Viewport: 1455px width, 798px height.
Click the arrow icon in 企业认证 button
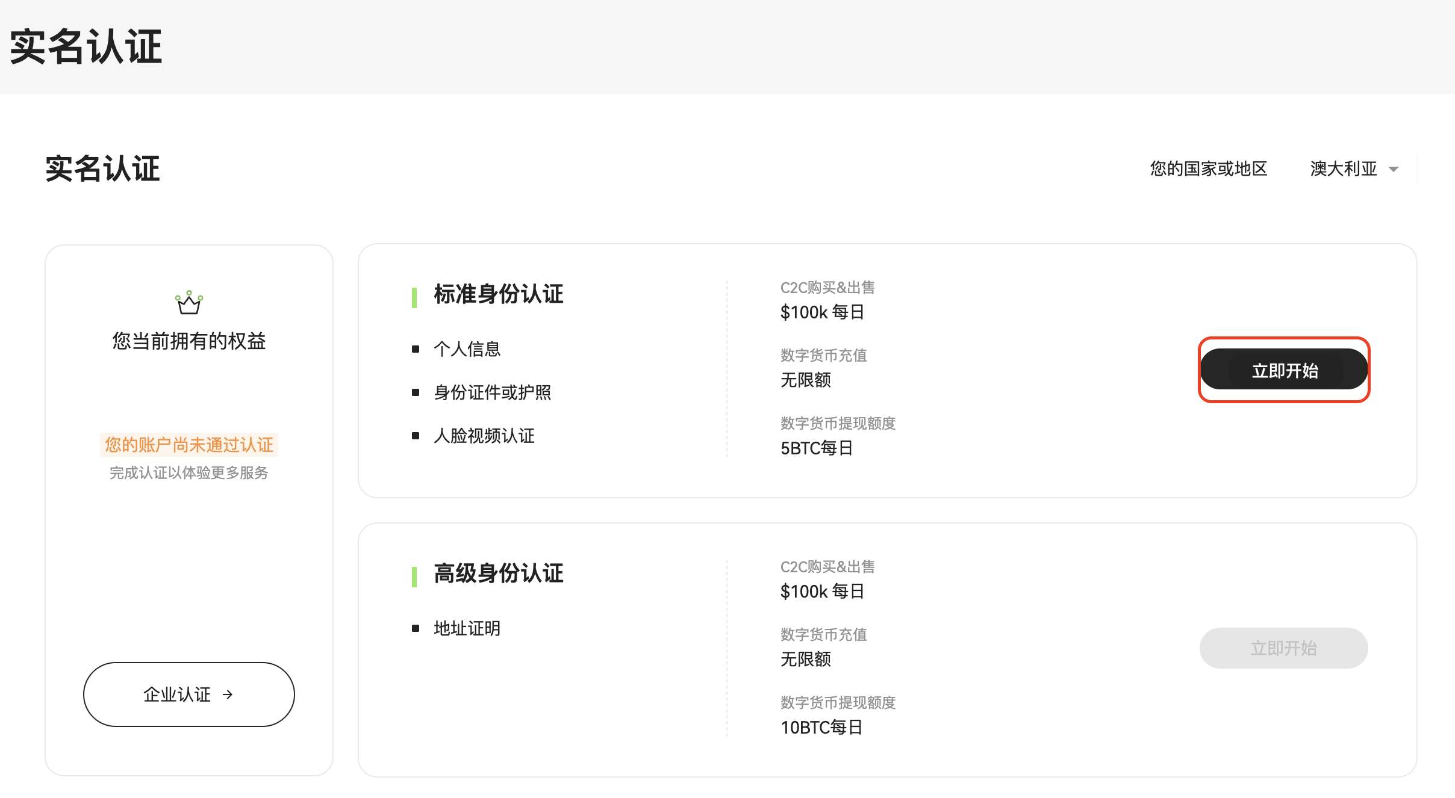228,694
